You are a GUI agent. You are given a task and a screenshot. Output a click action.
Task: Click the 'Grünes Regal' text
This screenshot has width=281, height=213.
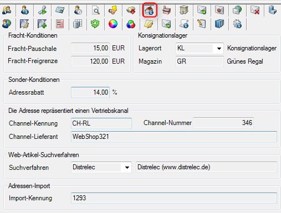click(x=245, y=61)
